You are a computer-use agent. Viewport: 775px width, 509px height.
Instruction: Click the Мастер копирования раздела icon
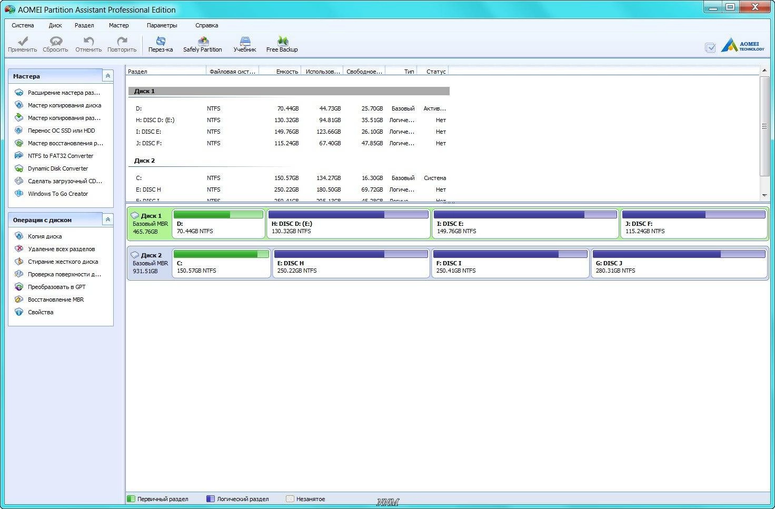point(19,118)
